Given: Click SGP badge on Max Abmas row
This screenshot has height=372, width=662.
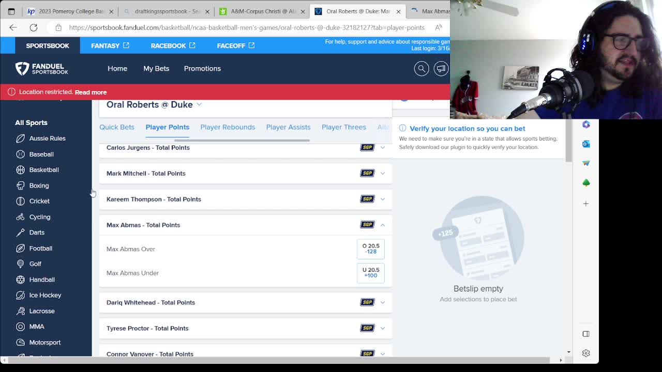Looking at the screenshot, I should (x=367, y=225).
